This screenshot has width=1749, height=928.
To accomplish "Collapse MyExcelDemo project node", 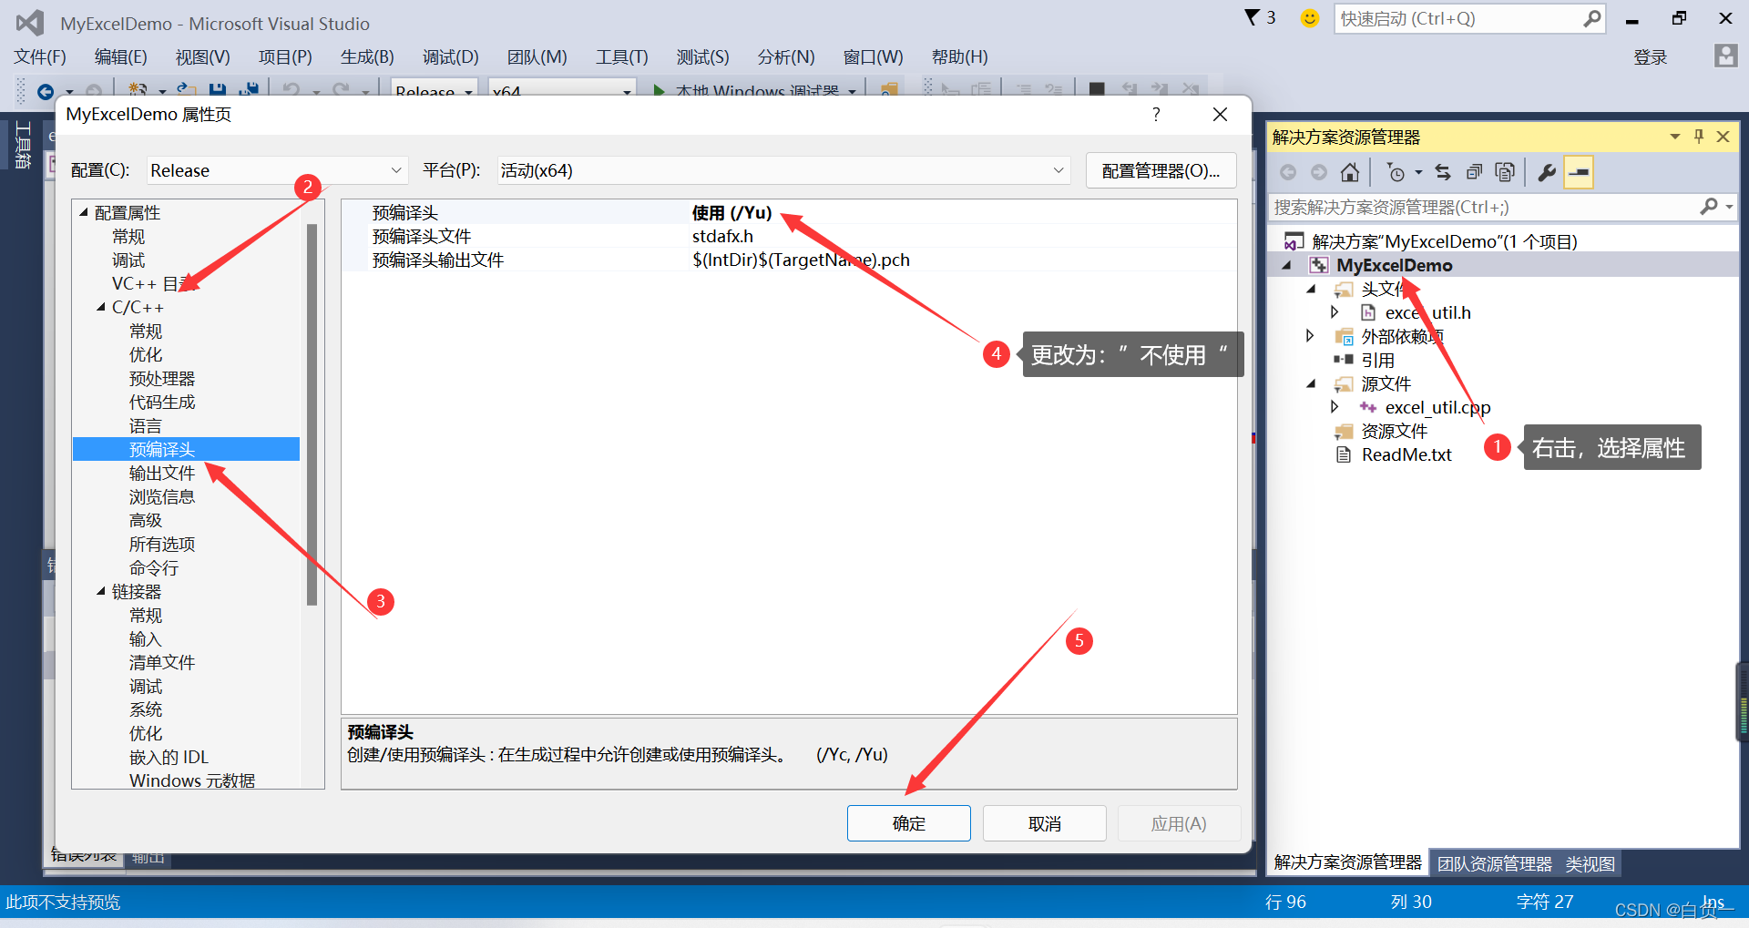I will tap(1286, 265).
